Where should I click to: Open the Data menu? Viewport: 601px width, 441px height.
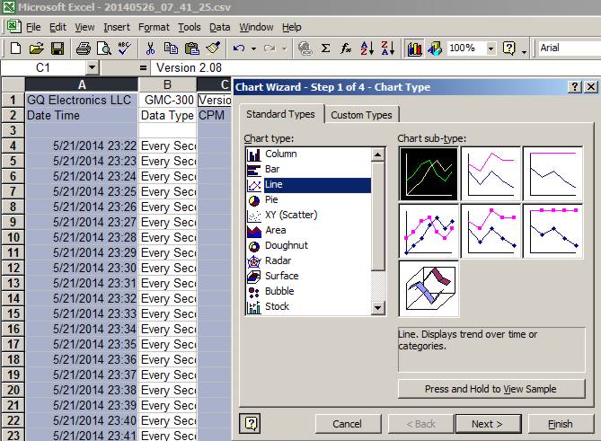219,27
